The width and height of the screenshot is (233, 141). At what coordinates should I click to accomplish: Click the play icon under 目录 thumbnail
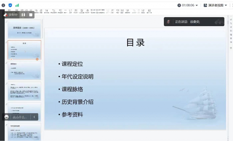(11, 59)
